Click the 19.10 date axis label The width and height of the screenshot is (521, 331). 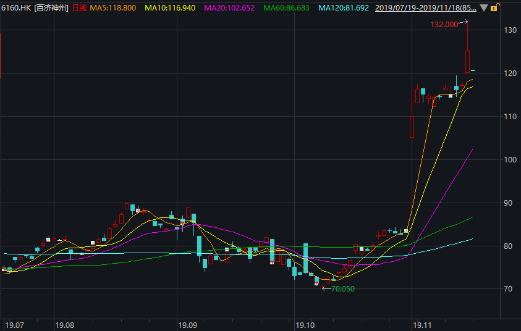pos(305,325)
